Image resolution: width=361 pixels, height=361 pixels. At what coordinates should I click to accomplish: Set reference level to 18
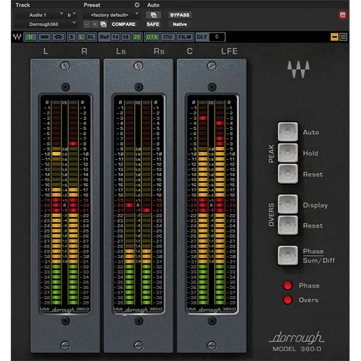[x=126, y=37]
